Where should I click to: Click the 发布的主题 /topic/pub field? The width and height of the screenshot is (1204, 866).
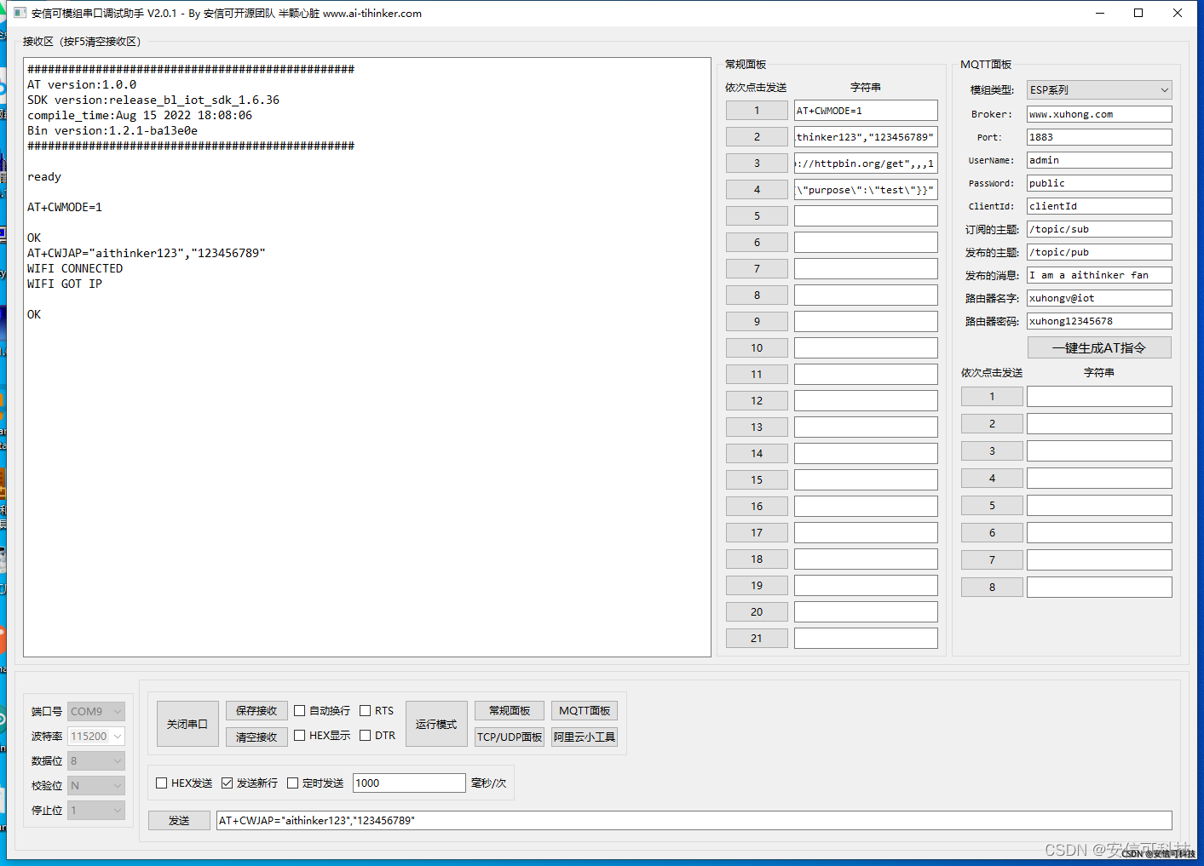1099,251
